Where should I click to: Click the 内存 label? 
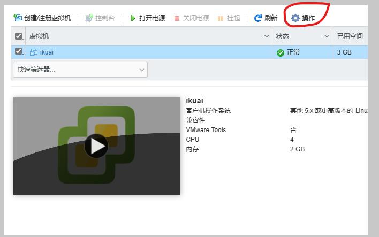[x=192, y=149]
